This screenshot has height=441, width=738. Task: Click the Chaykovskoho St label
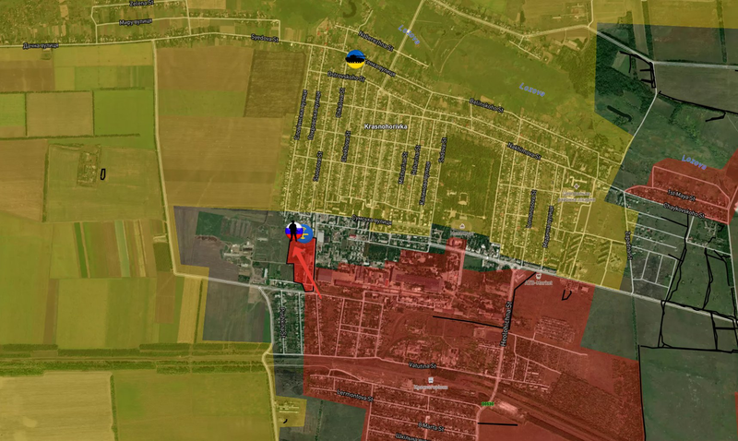(684, 211)
